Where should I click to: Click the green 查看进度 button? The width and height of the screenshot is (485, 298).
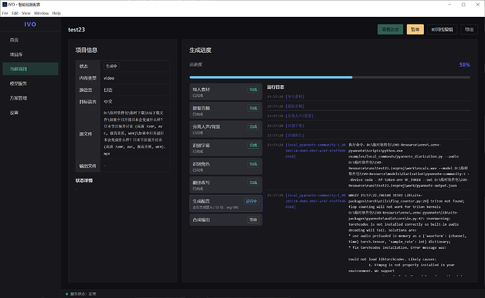tap(390, 30)
